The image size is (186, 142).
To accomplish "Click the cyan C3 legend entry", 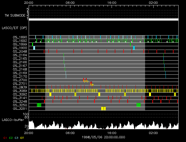I will 16,138.
